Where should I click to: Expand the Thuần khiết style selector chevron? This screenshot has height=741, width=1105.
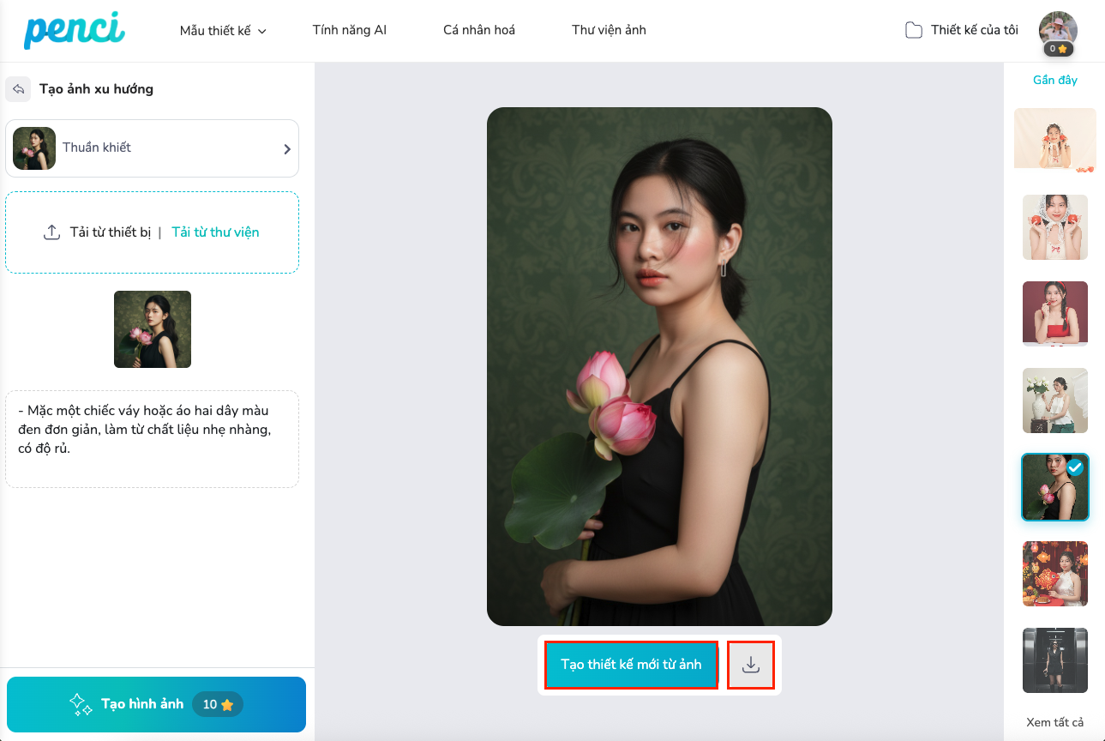(287, 148)
